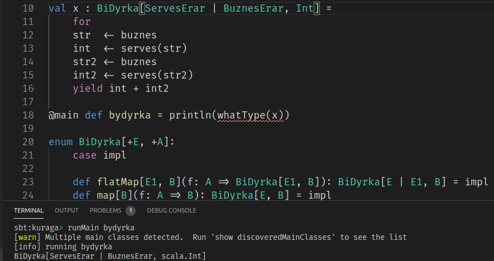Click 'bydyrka' method name on line 18
494x261 pixels.
tap(130, 115)
